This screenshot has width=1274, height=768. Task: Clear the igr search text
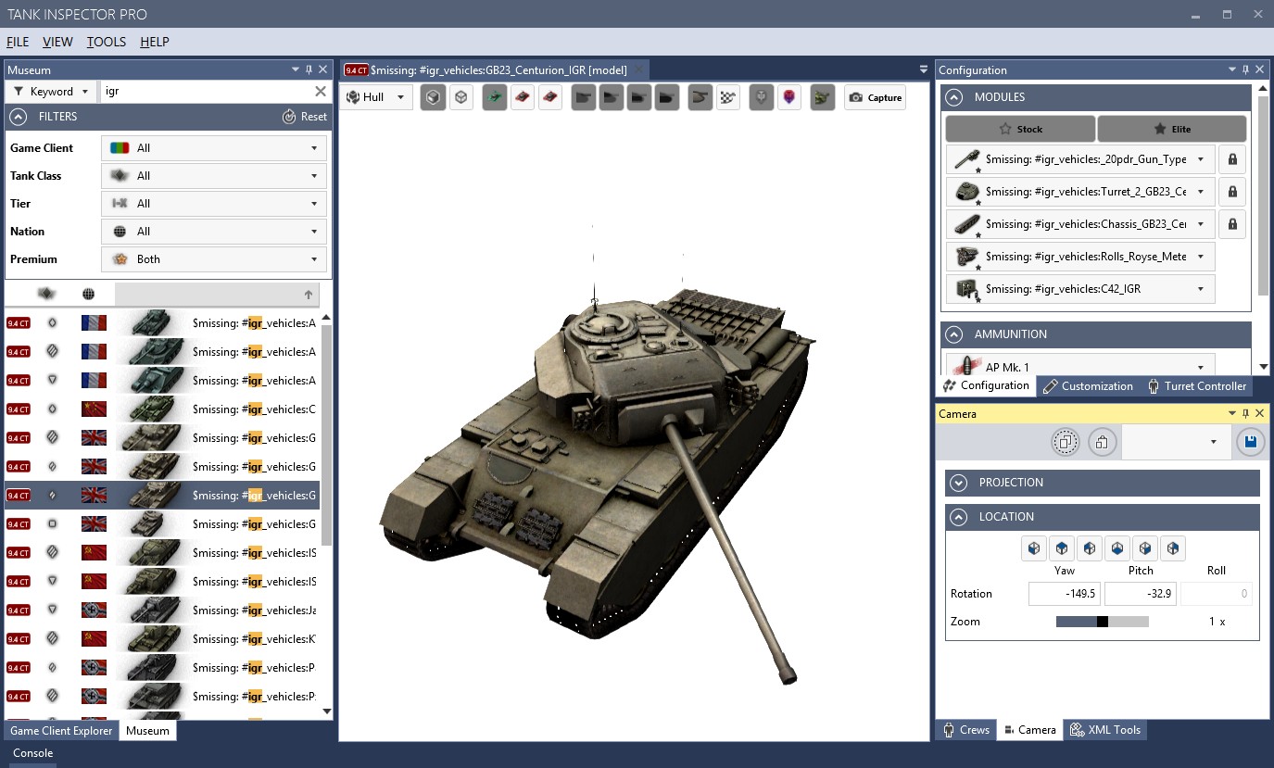(320, 91)
